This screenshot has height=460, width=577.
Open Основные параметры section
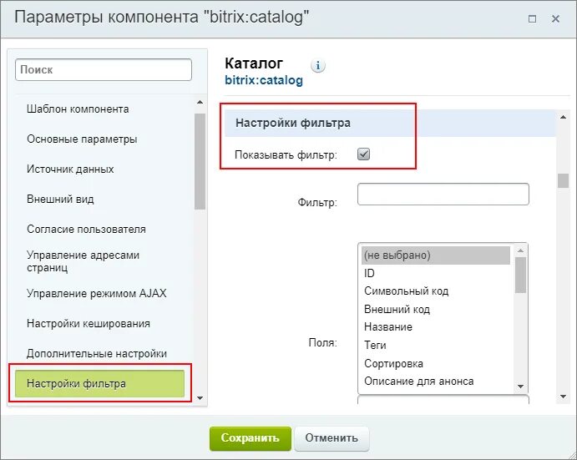(x=82, y=139)
